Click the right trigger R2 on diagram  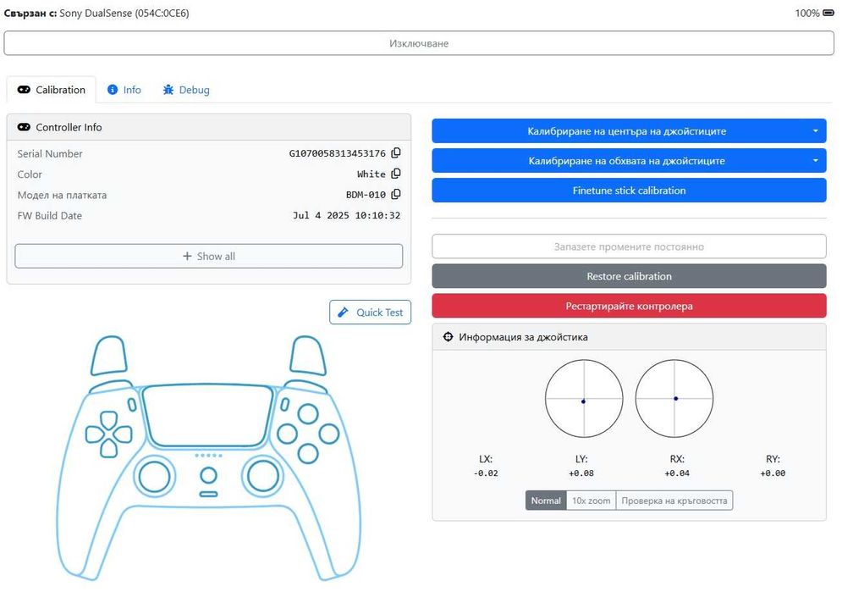[307, 355]
